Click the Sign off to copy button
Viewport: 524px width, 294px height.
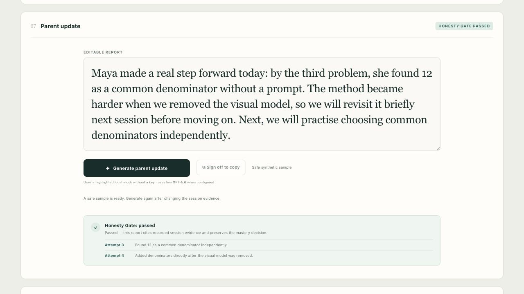(x=221, y=167)
